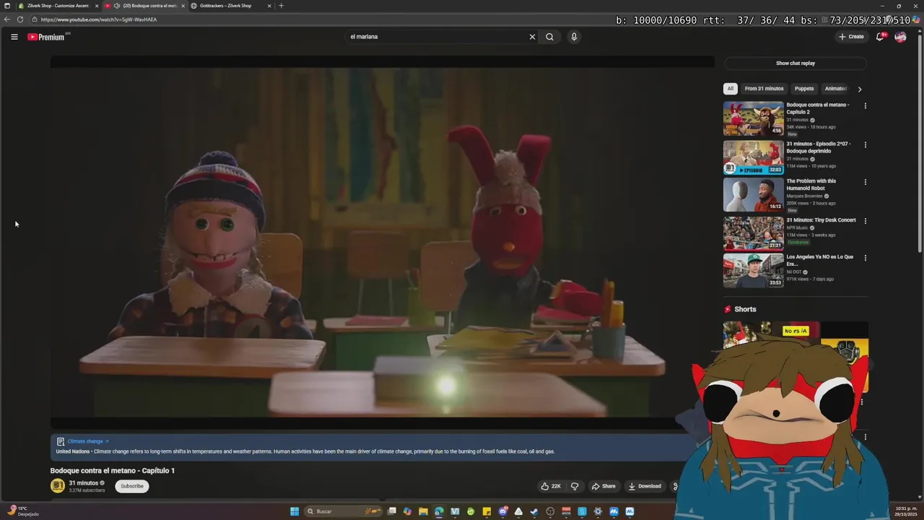
Task: Open taskbar weather widget 15°C
Action: click(22, 511)
